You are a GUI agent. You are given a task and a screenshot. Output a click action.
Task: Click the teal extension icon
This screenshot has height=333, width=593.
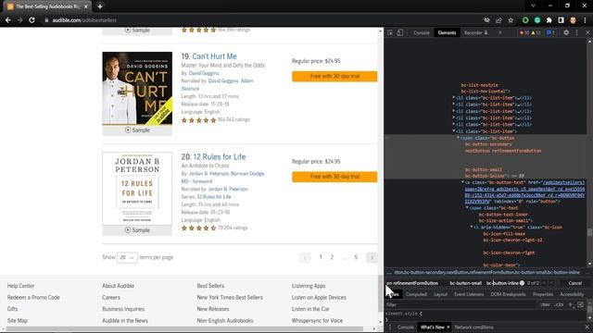click(x=537, y=20)
